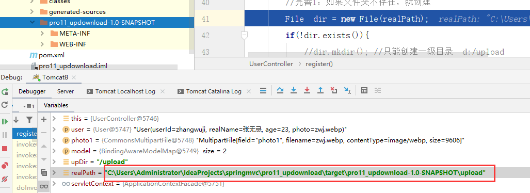This screenshot has height=193, width=530.
Task: Click the model 'size = 2' value
Action: click(x=215, y=151)
